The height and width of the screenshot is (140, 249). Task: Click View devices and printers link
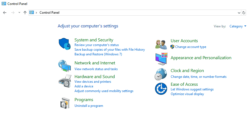coord(93,82)
